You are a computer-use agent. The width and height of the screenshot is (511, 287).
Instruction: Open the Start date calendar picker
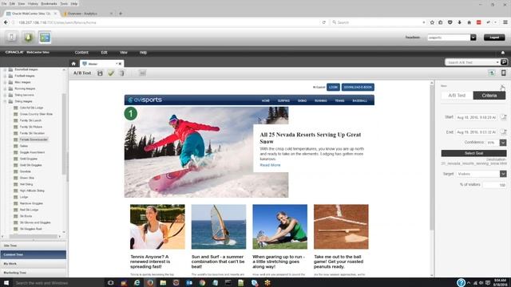[x=504, y=117]
